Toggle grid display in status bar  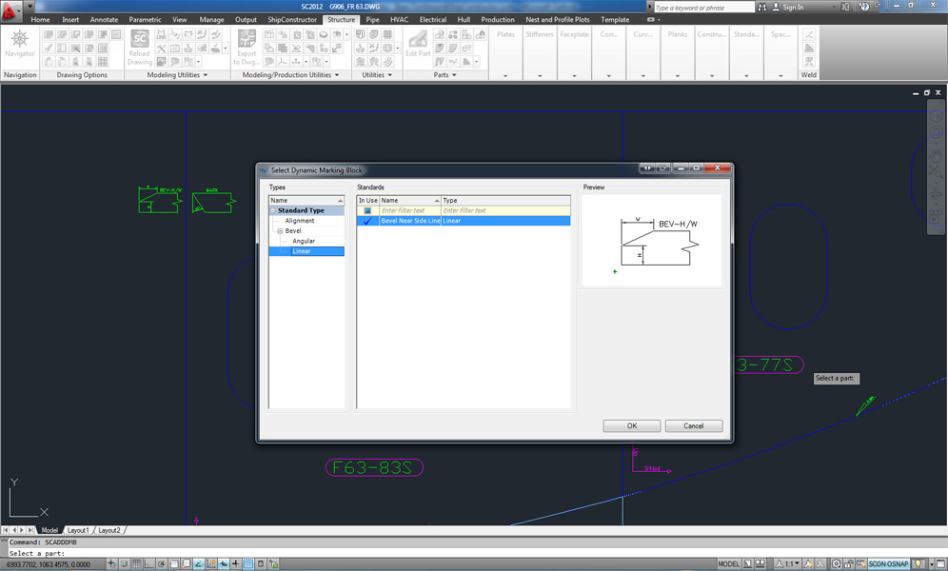(x=137, y=563)
